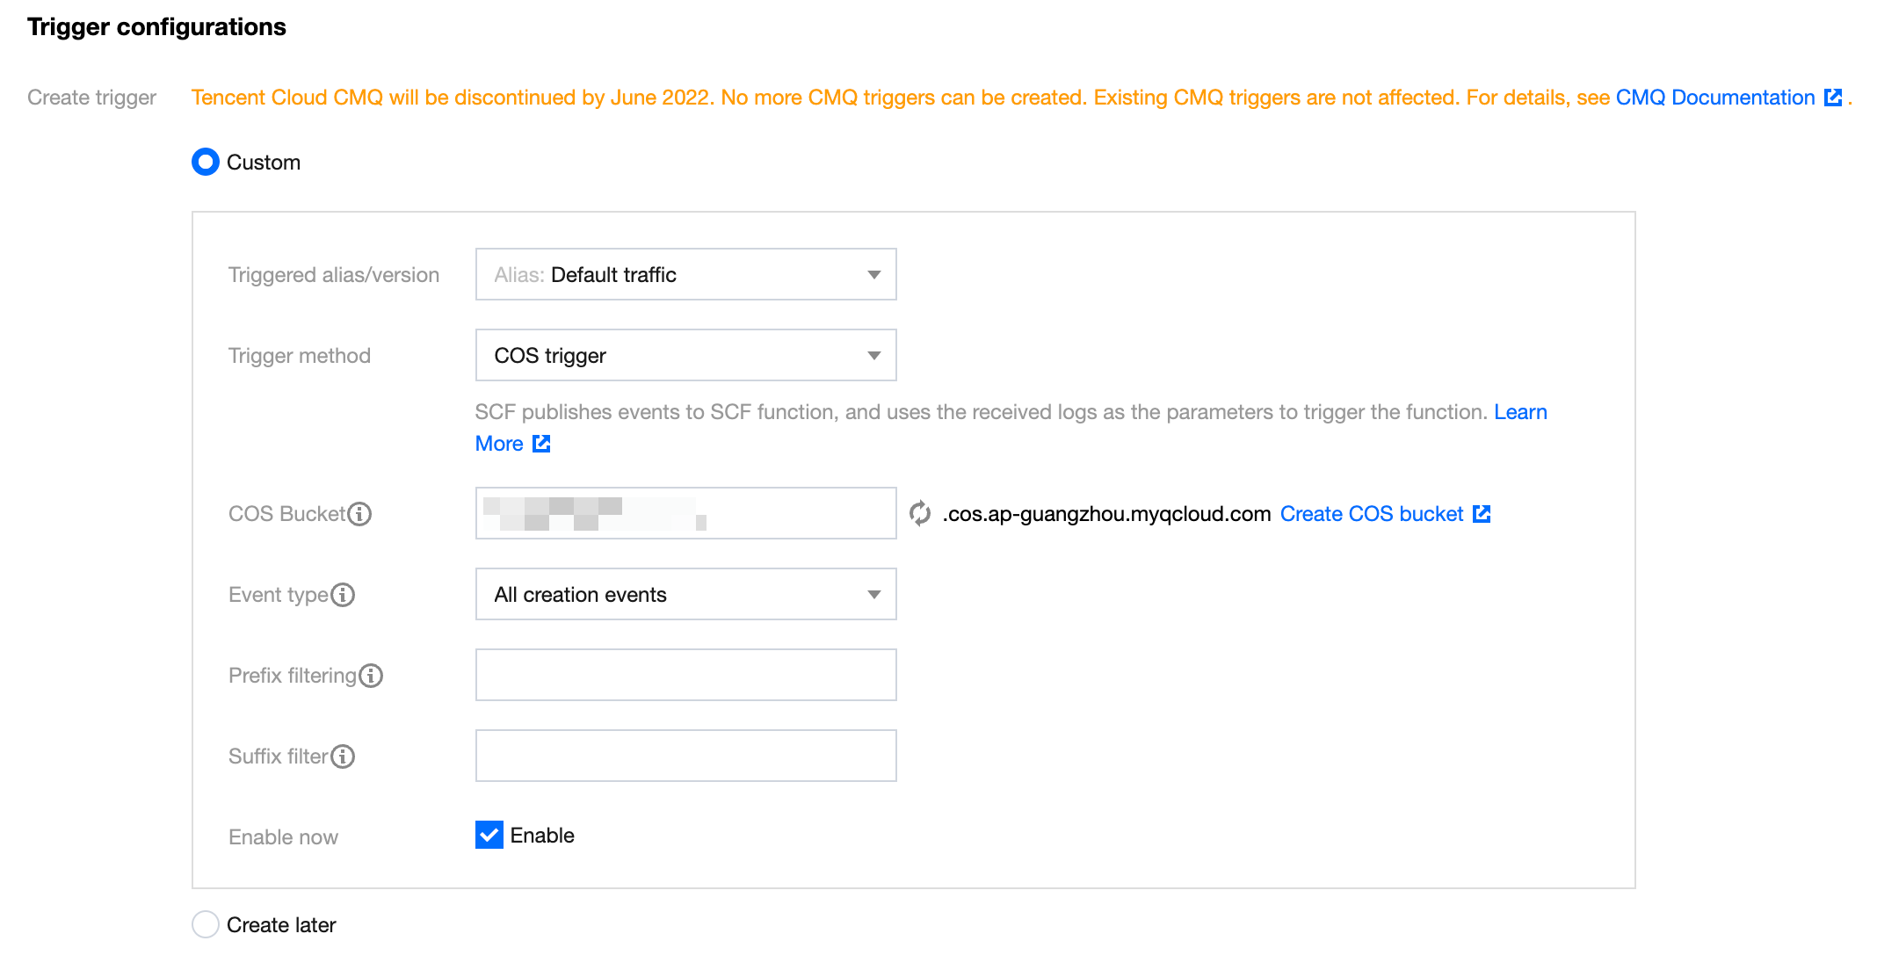This screenshot has width=1877, height=970.
Task: Expand the Event type dropdown
Action: pyautogui.click(x=685, y=595)
